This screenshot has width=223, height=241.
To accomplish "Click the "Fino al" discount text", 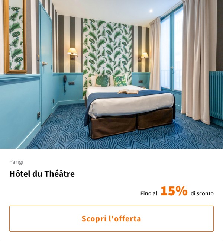I will click(x=149, y=193).
